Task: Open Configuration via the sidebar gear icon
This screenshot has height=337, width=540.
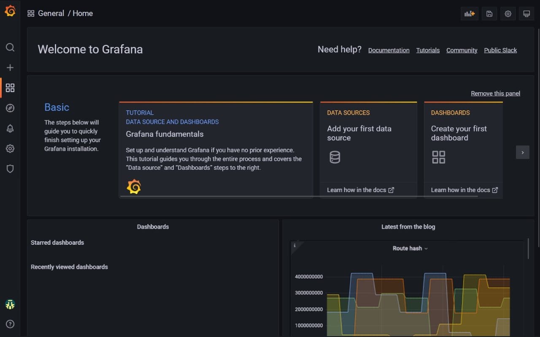Action: pos(10,148)
